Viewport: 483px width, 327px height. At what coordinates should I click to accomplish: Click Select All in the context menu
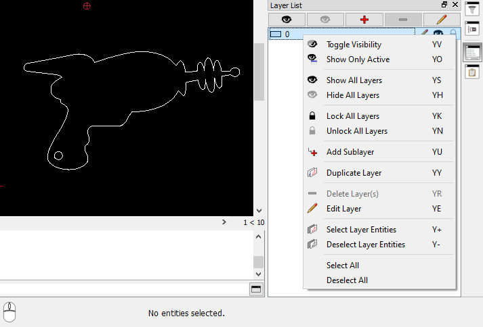379,266
